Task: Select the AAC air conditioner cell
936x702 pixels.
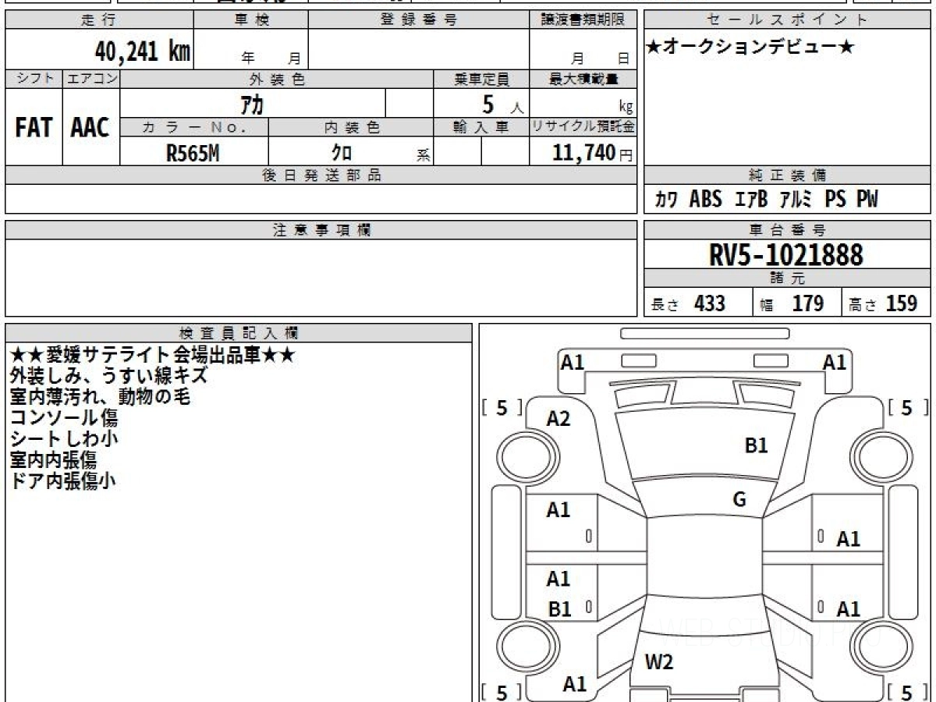Action: (90, 128)
